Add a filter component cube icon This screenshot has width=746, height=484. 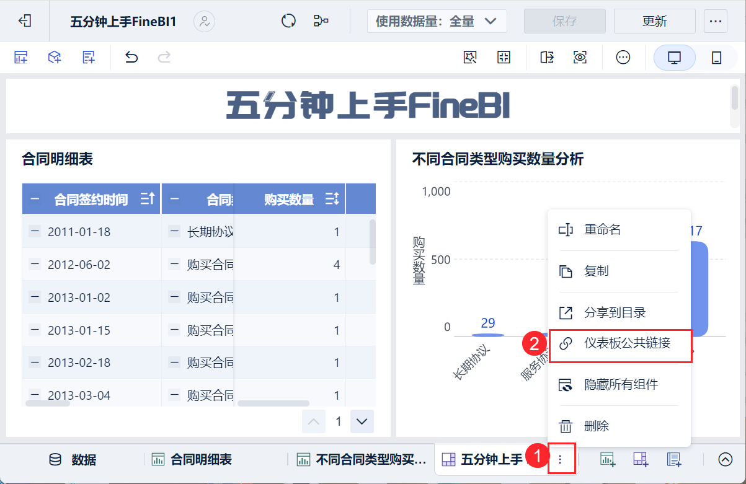[x=55, y=58]
